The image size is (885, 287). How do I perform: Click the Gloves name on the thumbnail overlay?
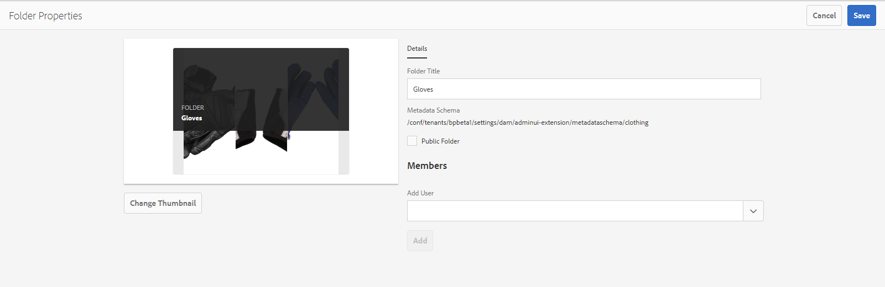(192, 118)
